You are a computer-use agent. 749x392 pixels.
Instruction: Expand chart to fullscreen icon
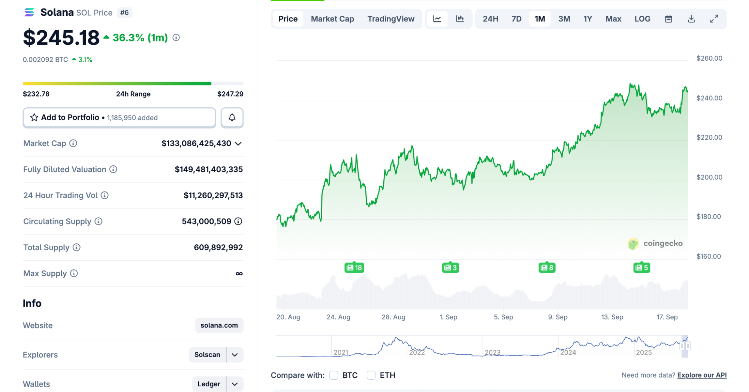[714, 19]
